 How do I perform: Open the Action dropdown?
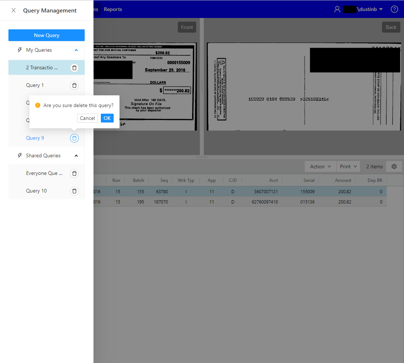[320, 166]
